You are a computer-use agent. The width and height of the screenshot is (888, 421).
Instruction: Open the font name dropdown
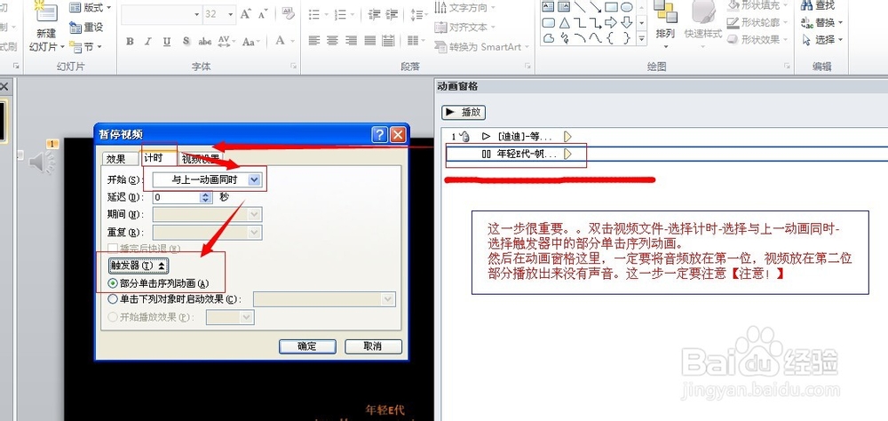coord(197,15)
